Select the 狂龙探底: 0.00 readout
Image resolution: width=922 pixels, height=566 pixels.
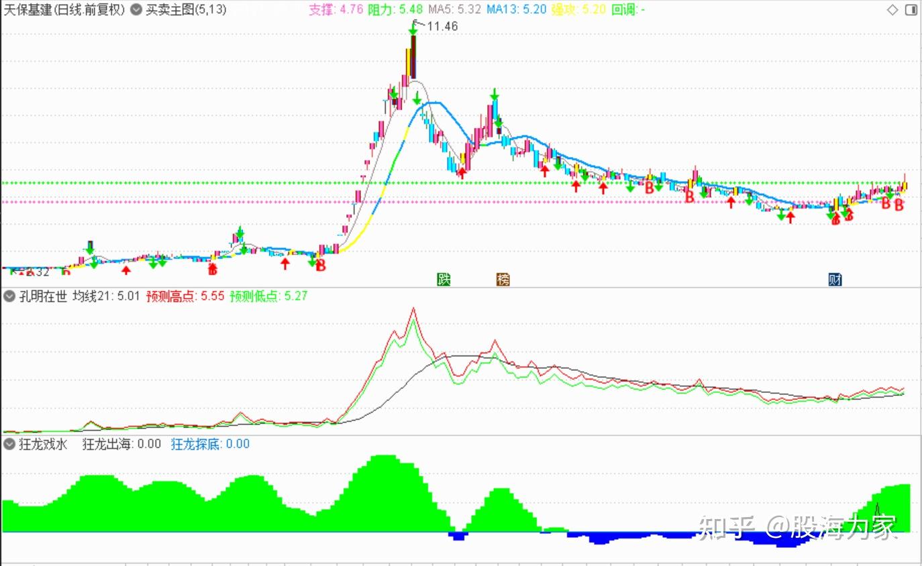[x=210, y=444]
